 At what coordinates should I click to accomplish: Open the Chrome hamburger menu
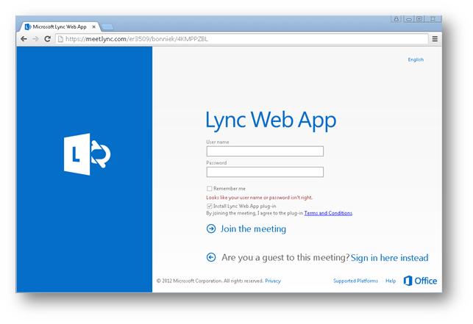coord(435,39)
